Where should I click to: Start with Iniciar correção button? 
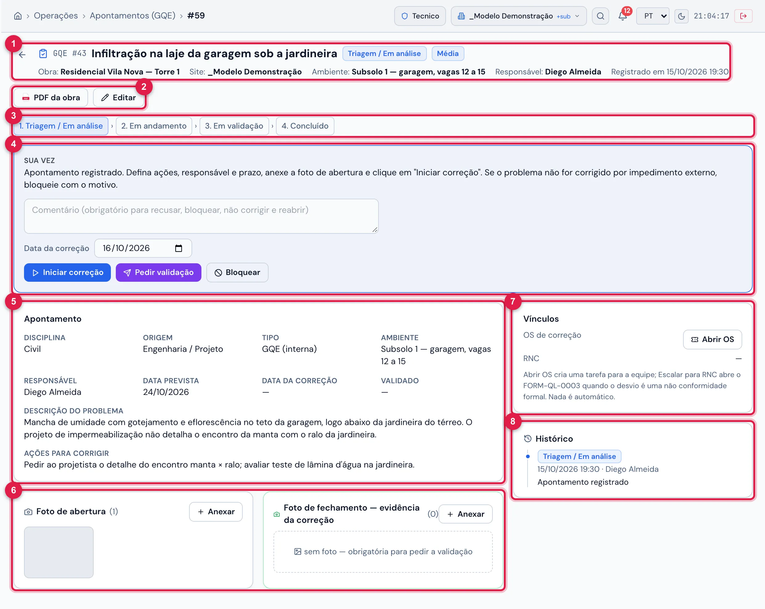tap(67, 273)
